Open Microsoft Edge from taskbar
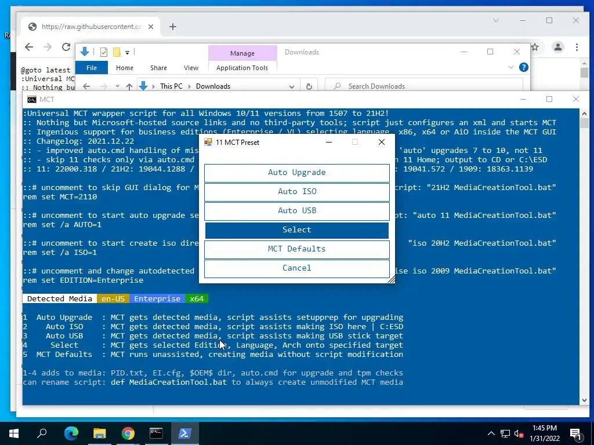Viewport: 594px width, 445px height. (71, 433)
